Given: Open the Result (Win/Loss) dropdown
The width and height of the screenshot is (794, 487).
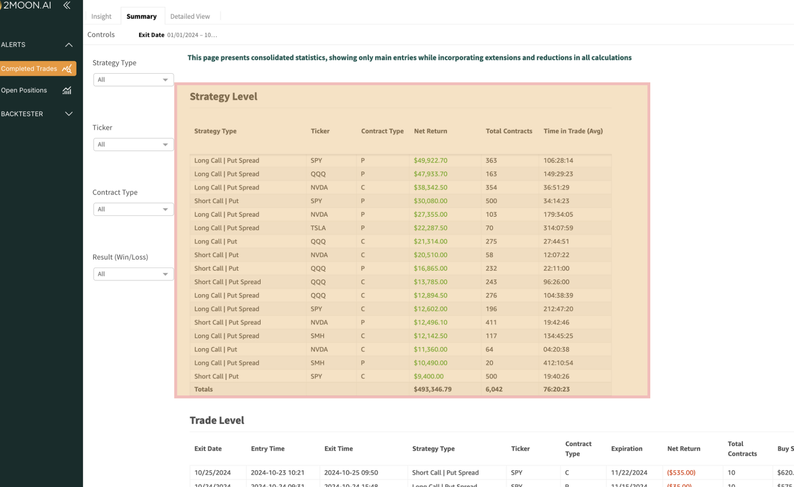Looking at the screenshot, I should pyautogui.click(x=133, y=274).
